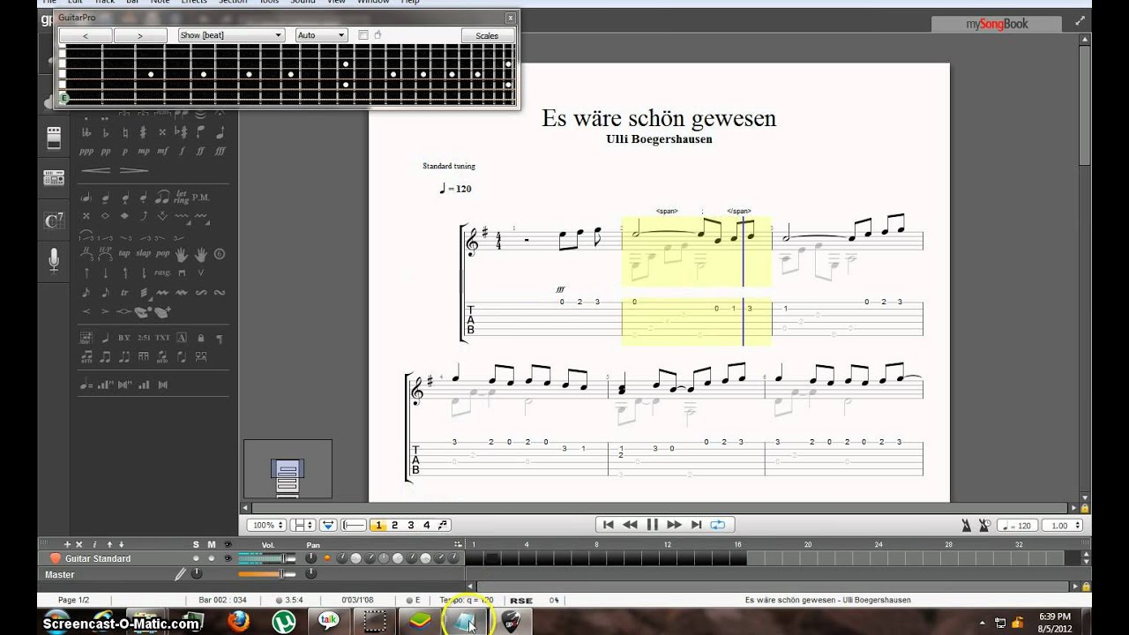The image size is (1129, 635).
Task: Apply the slap technique
Action: 143,252
